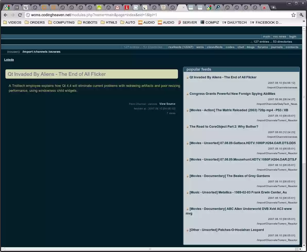Switch to the red star icon tab
The width and height of the screenshot is (307, 252).
pyautogui.click(x=264, y=7)
